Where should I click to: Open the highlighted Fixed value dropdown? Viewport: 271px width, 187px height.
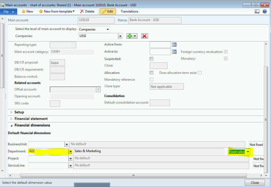click(248, 152)
